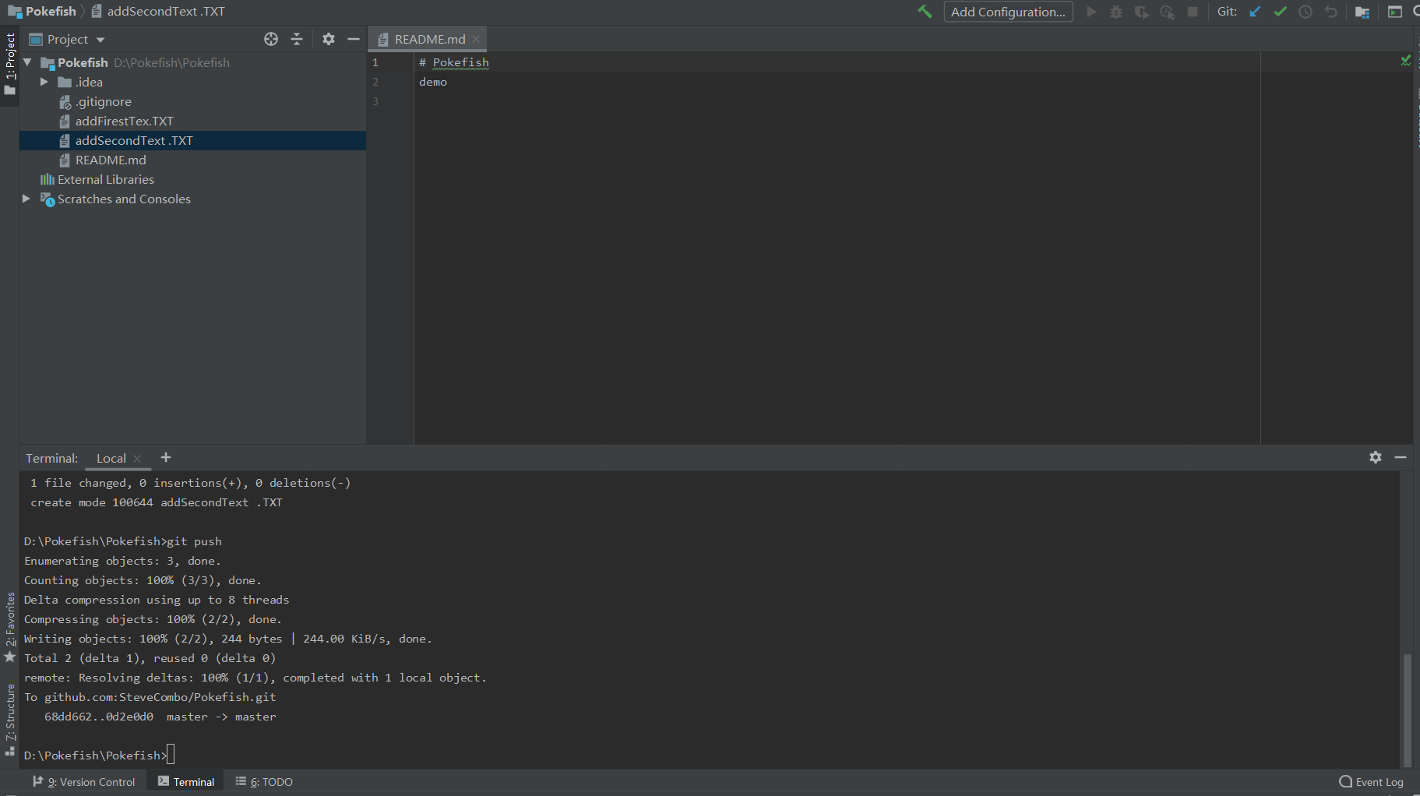Click the Git Rollback undo arrow
The width and height of the screenshot is (1420, 796).
pyautogui.click(x=1331, y=12)
